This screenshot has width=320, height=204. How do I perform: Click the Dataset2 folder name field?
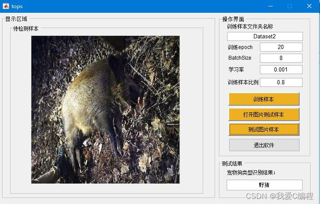(x=265, y=36)
